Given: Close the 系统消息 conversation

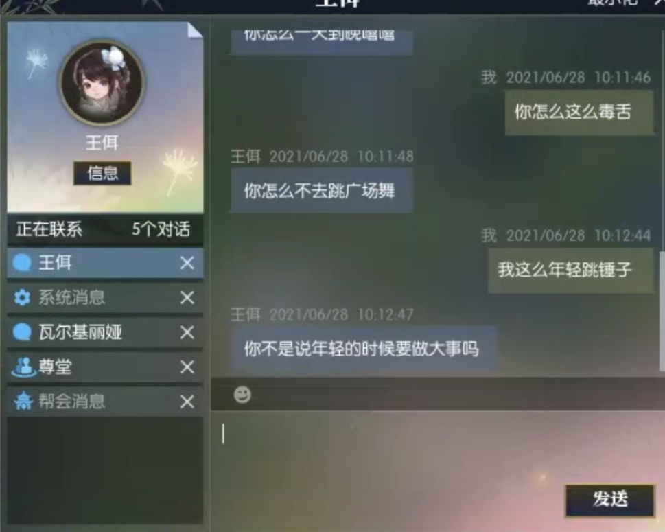Looking at the screenshot, I should tap(187, 298).
